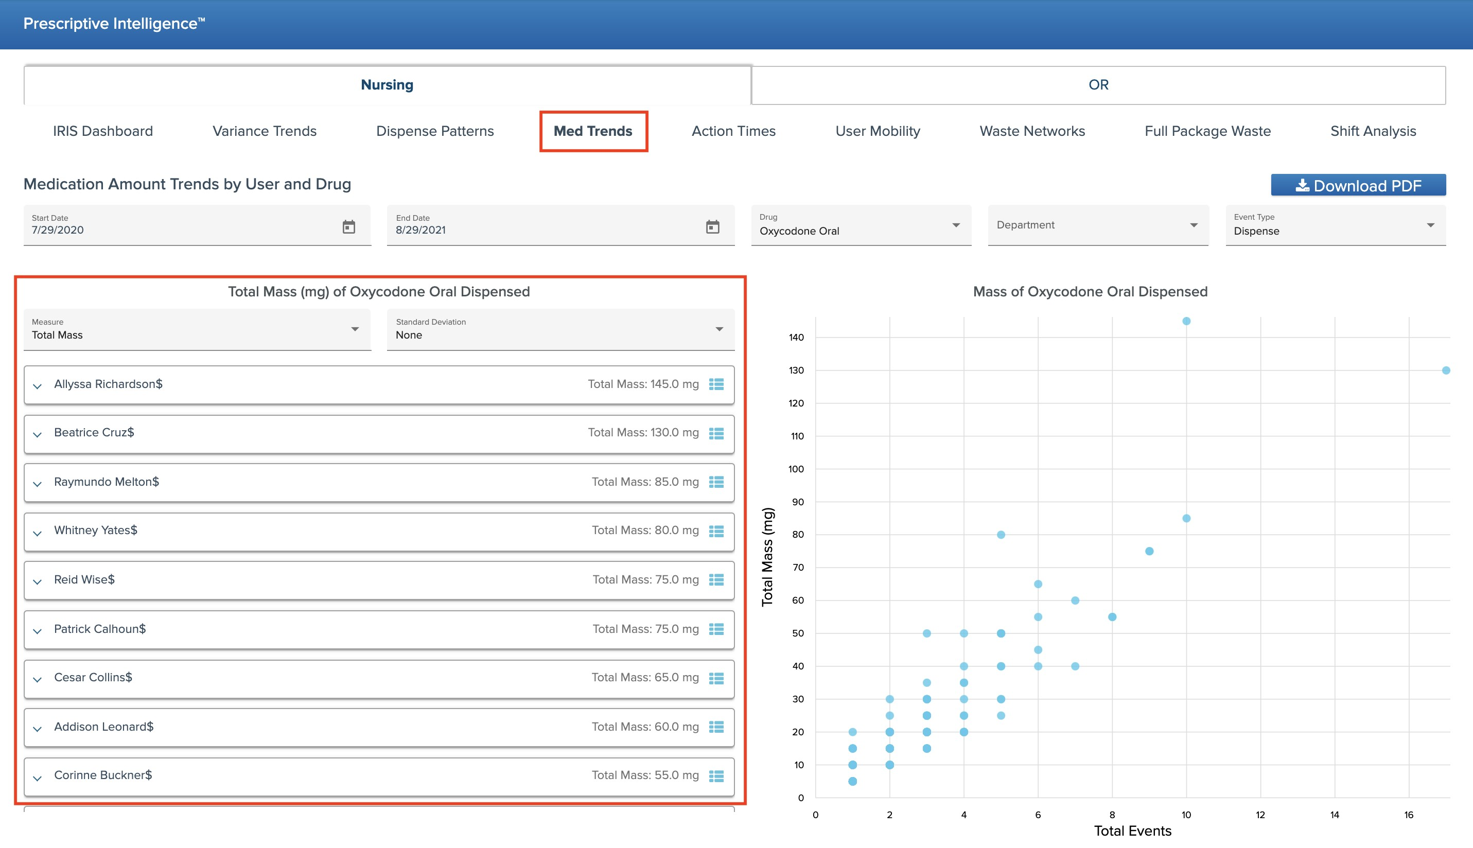Click the Download PDF button
Viewport: 1473px width, 848px height.
tap(1358, 185)
